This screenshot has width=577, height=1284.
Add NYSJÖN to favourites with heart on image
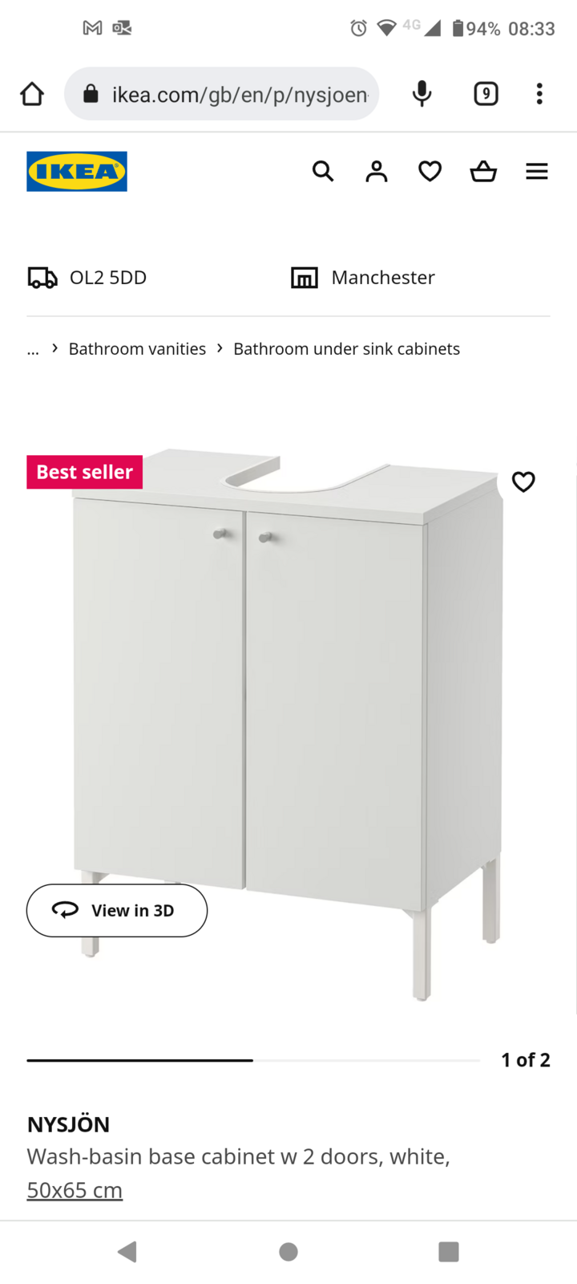523,481
